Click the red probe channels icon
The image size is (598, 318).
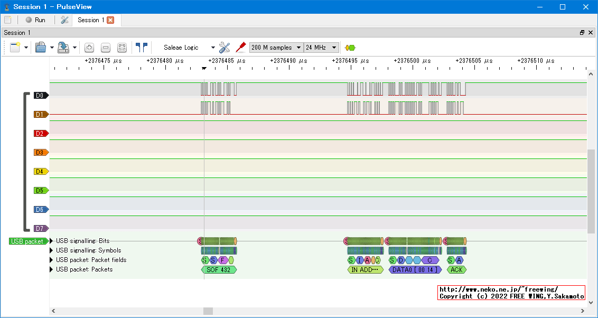tap(240, 48)
